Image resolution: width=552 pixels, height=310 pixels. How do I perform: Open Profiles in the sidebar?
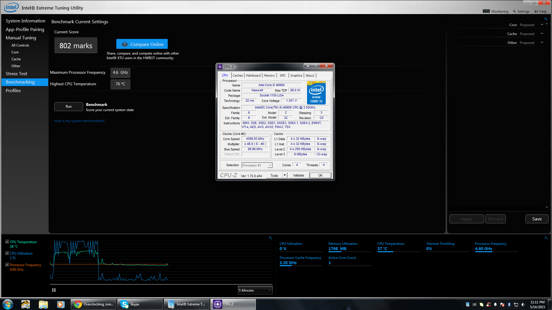click(x=13, y=91)
